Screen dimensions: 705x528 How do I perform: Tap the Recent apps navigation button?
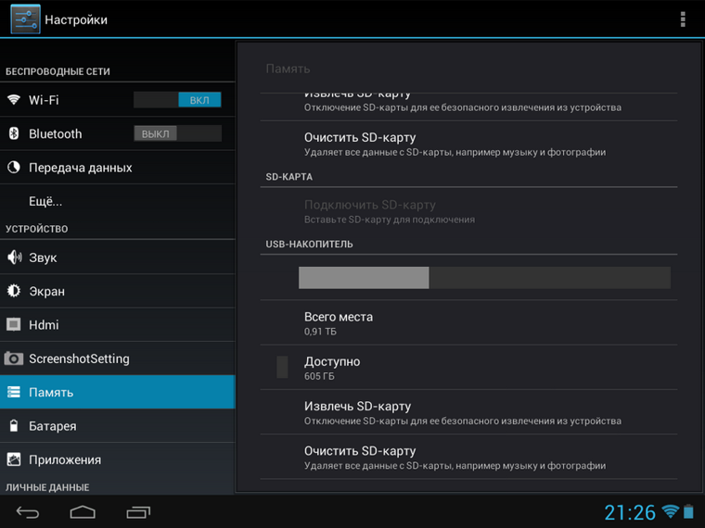pyautogui.click(x=138, y=512)
